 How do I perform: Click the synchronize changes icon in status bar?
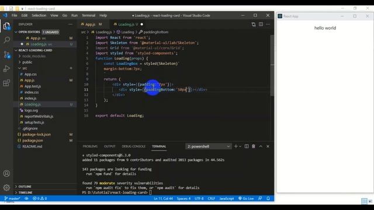point(26,198)
